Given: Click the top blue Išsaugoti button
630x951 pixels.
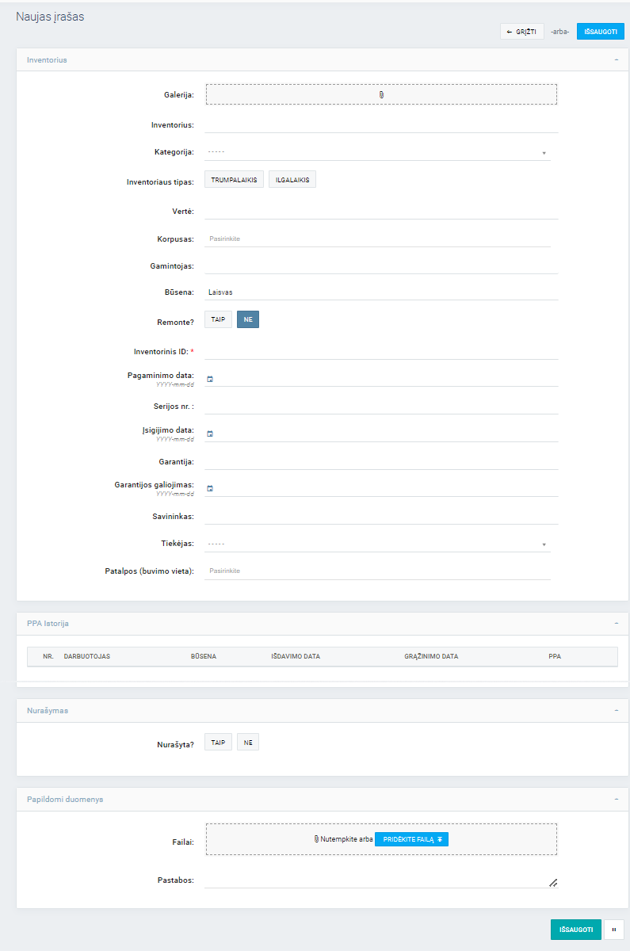Looking at the screenshot, I should tap(600, 32).
